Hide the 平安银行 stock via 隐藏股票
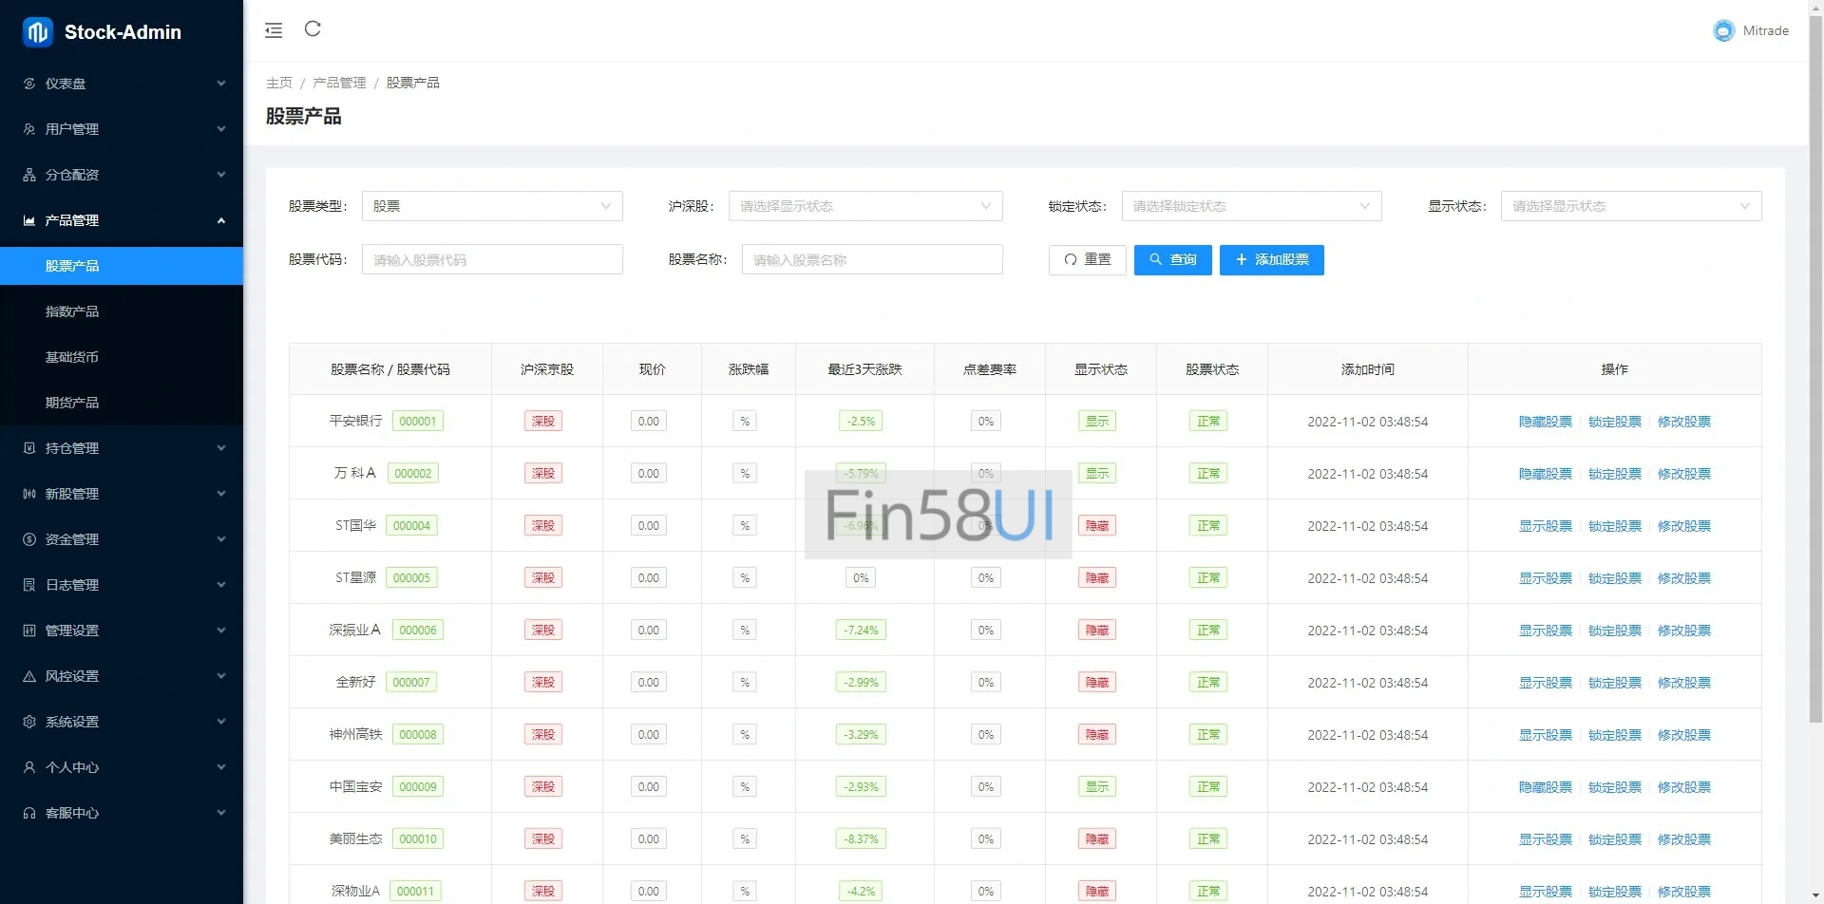This screenshot has height=904, width=1824. (x=1545, y=422)
